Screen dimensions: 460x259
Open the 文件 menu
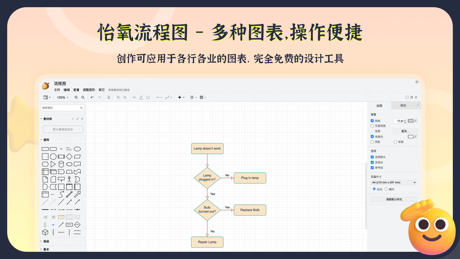[x=56, y=90]
